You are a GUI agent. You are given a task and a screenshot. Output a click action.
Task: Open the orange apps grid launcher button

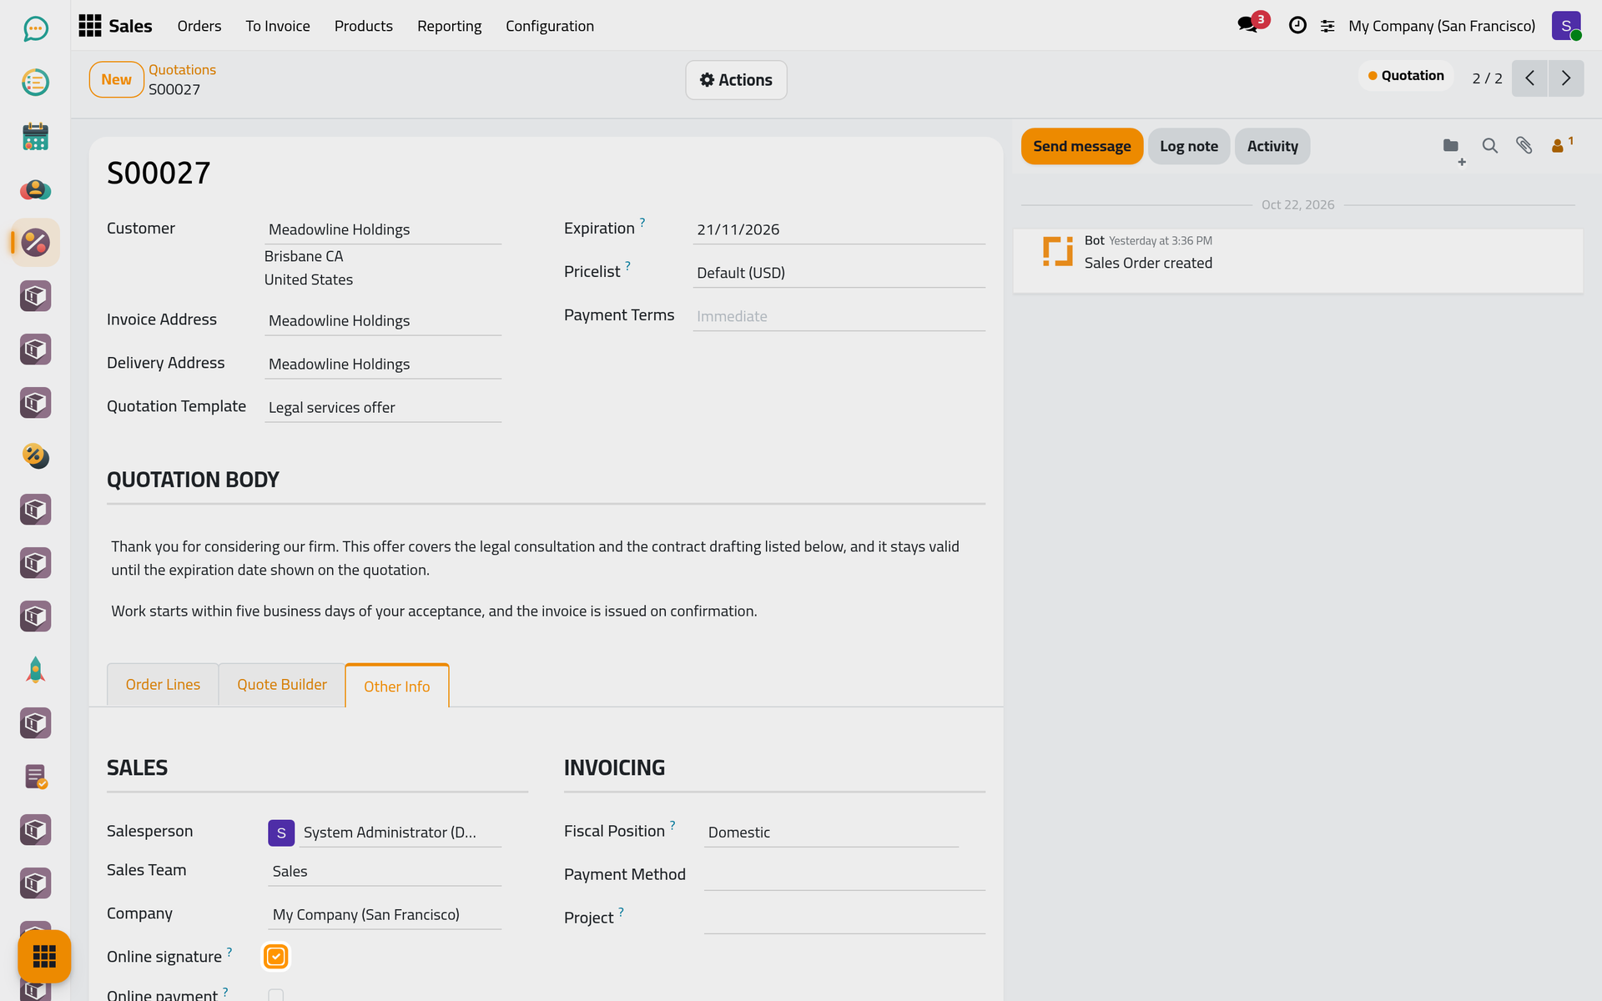[44, 956]
